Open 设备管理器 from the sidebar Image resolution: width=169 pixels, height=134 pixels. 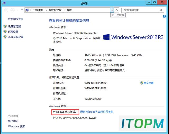(x=15, y=26)
